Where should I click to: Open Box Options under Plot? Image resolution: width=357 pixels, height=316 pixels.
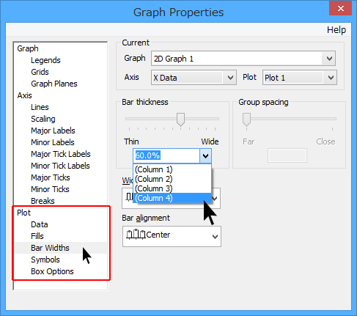(52, 271)
